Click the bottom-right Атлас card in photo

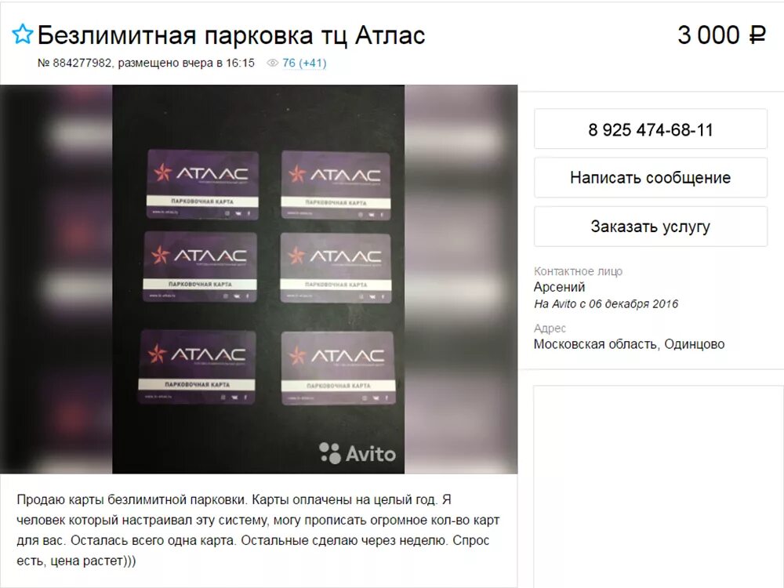tap(339, 368)
